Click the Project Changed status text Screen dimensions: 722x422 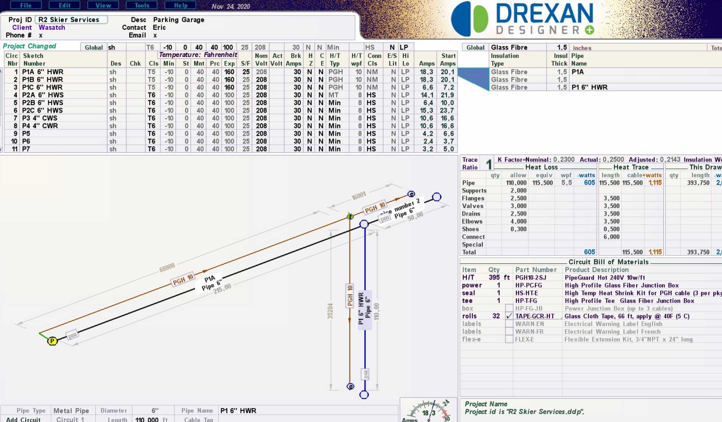coord(29,46)
